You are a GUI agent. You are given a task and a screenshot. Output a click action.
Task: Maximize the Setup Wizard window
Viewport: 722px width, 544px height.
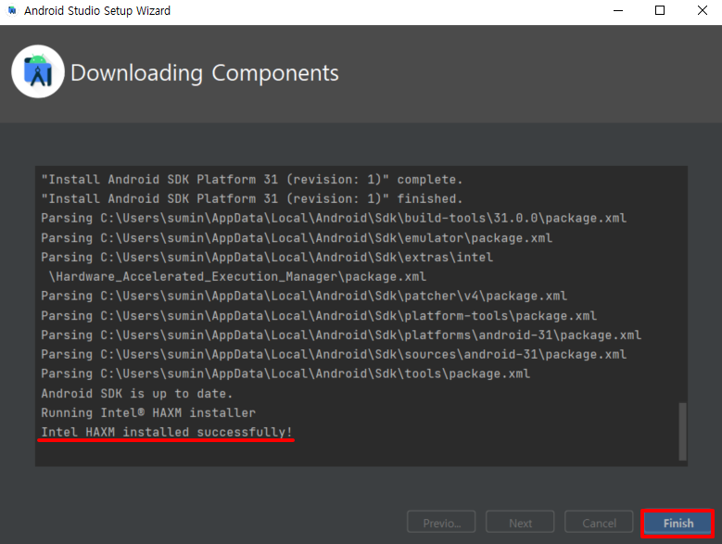tap(659, 10)
